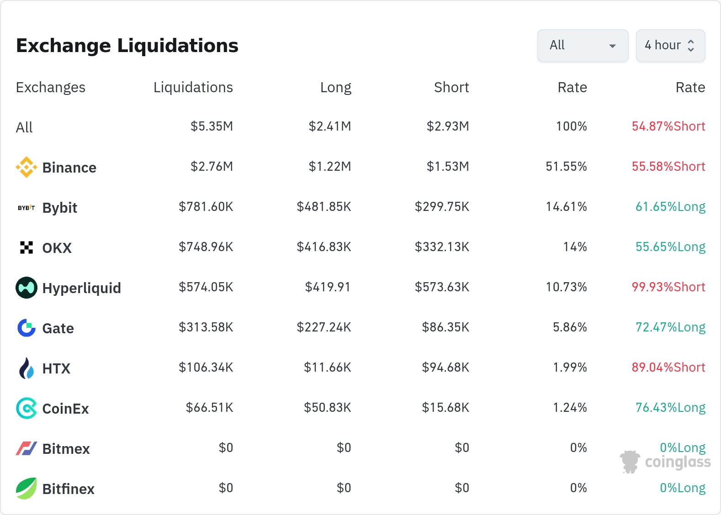The width and height of the screenshot is (721, 515).
Task: Open the 'All' coin filter dropdown
Action: (x=583, y=46)
